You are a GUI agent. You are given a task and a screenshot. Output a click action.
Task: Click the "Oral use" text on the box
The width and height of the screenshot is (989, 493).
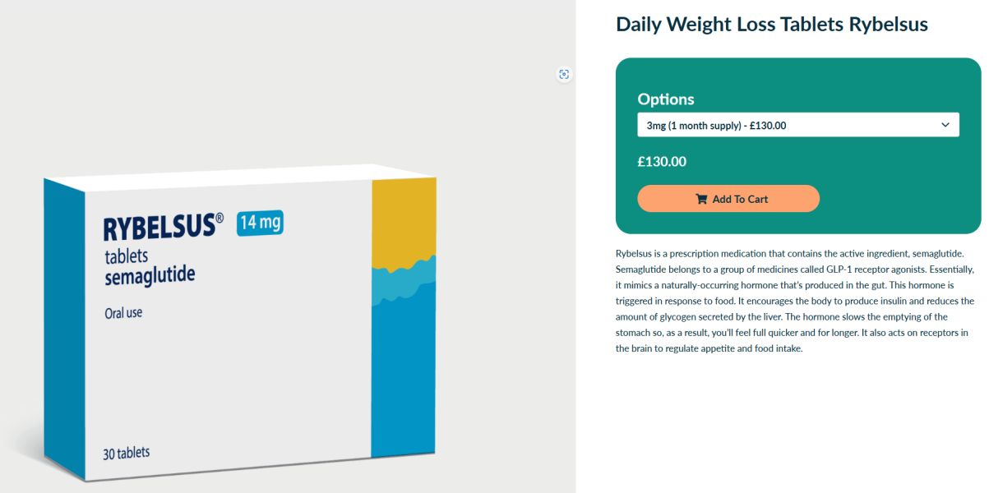[x=123, y=313]
